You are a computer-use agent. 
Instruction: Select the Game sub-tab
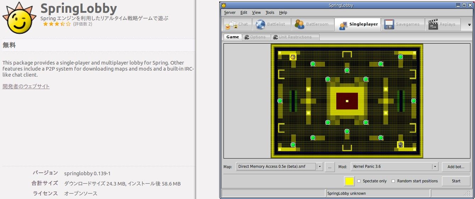[233, 37]
